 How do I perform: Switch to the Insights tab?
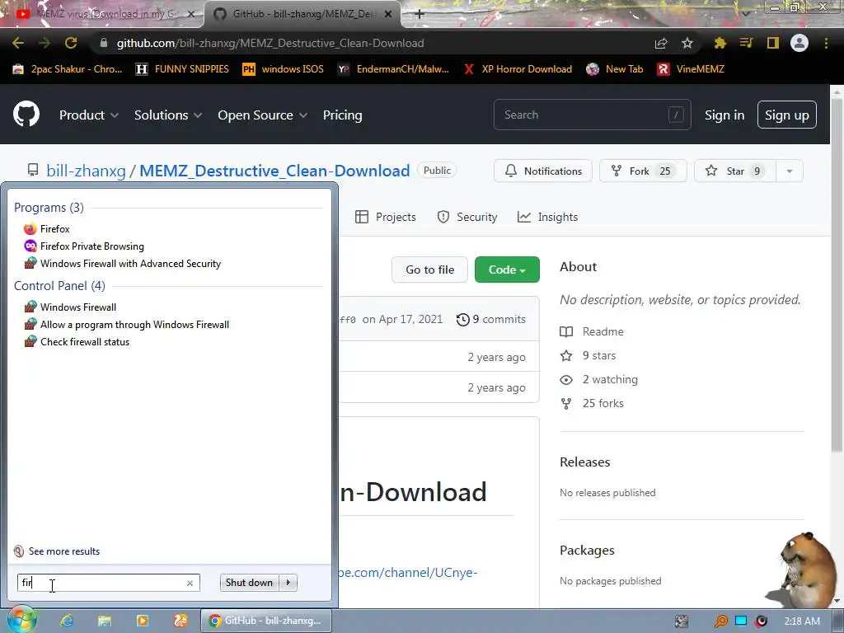547,217
